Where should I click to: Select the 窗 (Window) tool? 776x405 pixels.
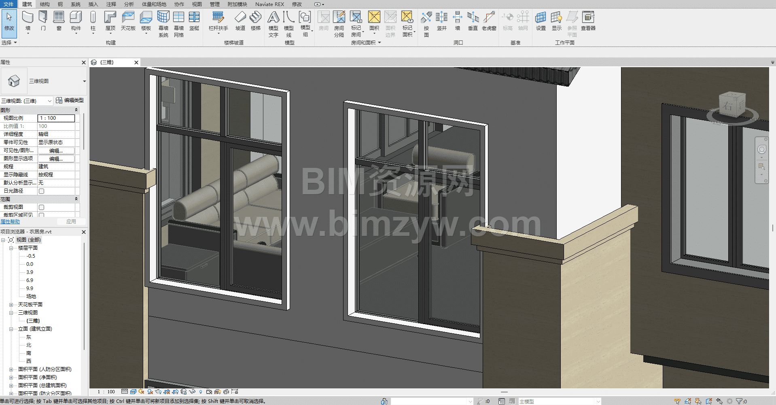click(59, 21)
